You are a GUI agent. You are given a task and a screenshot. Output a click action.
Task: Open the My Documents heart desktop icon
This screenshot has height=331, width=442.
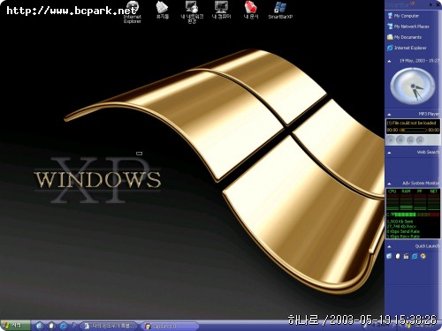click(x=251, y=10)
